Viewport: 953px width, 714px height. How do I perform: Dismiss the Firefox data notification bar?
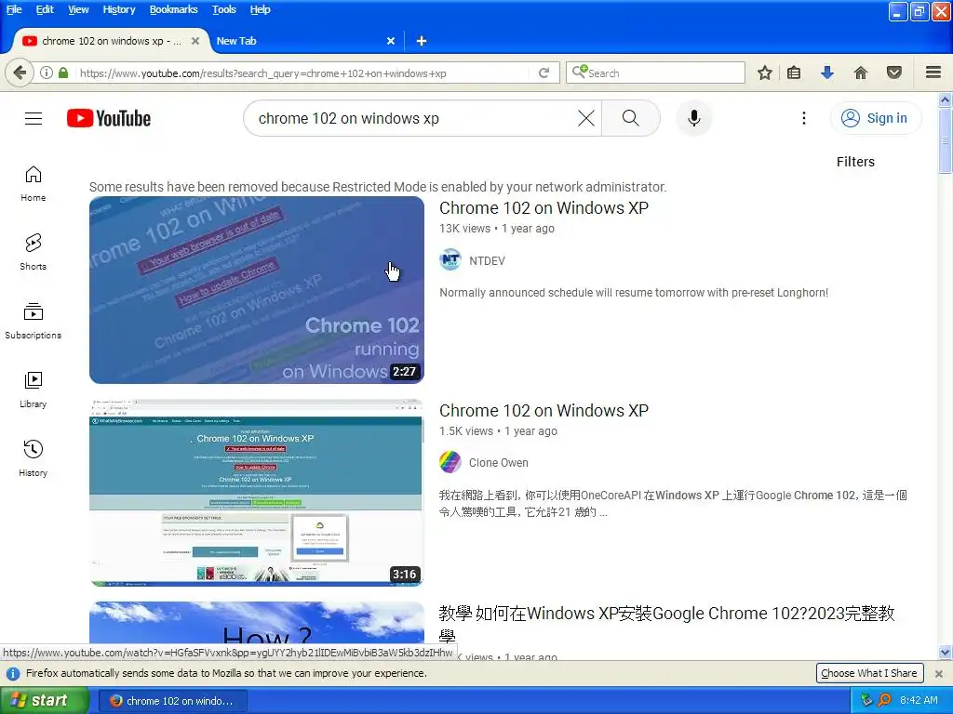tap(938, 673)
